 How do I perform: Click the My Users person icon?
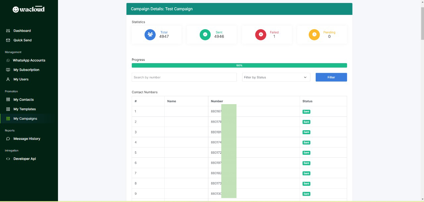pos(8,80)
